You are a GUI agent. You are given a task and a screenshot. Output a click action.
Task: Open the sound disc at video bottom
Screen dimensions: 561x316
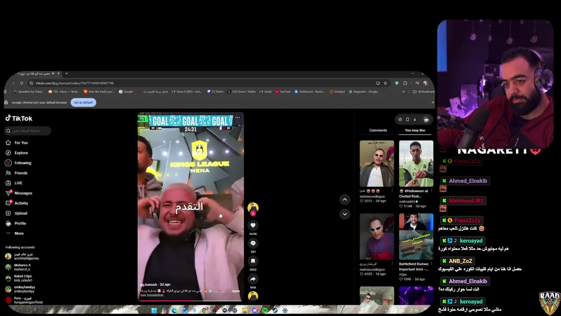pyautogui.click(x=253, y=296)
